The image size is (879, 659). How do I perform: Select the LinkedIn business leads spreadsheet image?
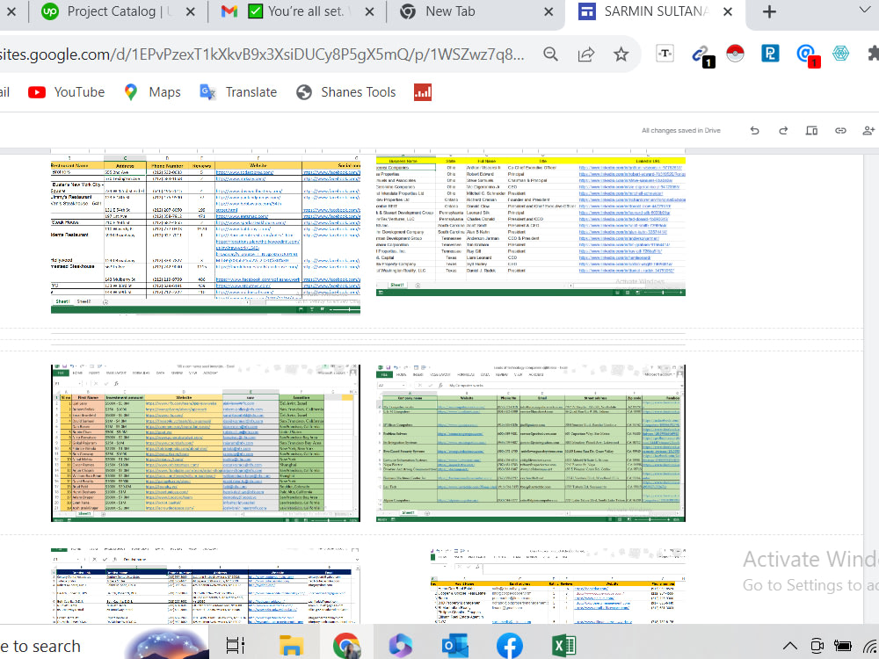tap(530, 226)
